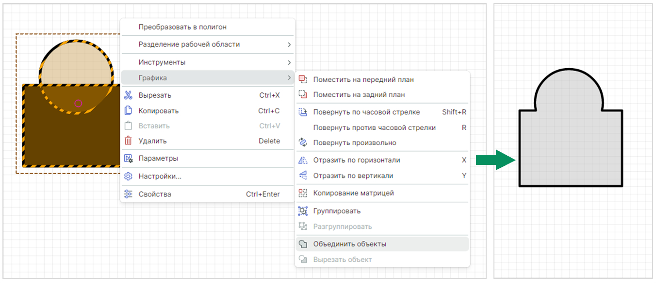Open Свойства from the context menu

click(x=155, y=194)
